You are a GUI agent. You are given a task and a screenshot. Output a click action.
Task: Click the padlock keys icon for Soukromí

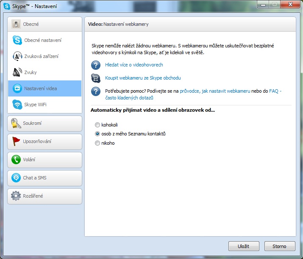[x=16, y=123]
